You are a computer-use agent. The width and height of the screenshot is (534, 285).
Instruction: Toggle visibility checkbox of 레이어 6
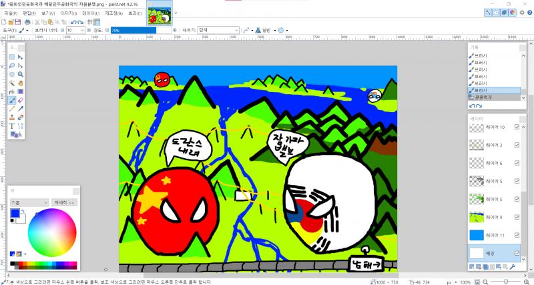517,163
